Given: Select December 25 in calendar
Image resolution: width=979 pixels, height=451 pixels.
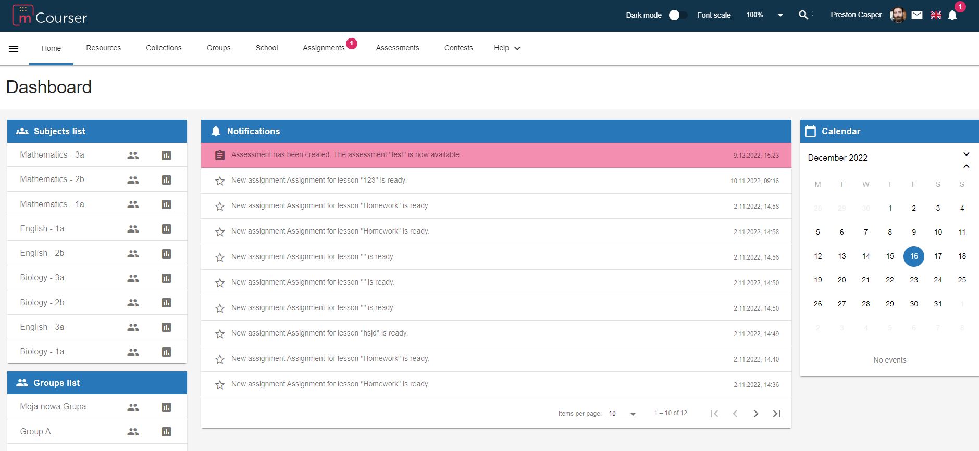Looking at the screenshot, I should [962, 280].
